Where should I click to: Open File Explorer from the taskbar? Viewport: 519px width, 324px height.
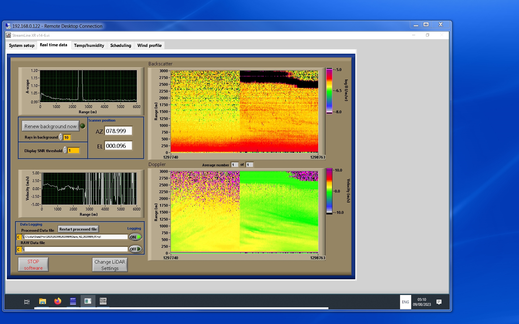(x=43, y=301)
